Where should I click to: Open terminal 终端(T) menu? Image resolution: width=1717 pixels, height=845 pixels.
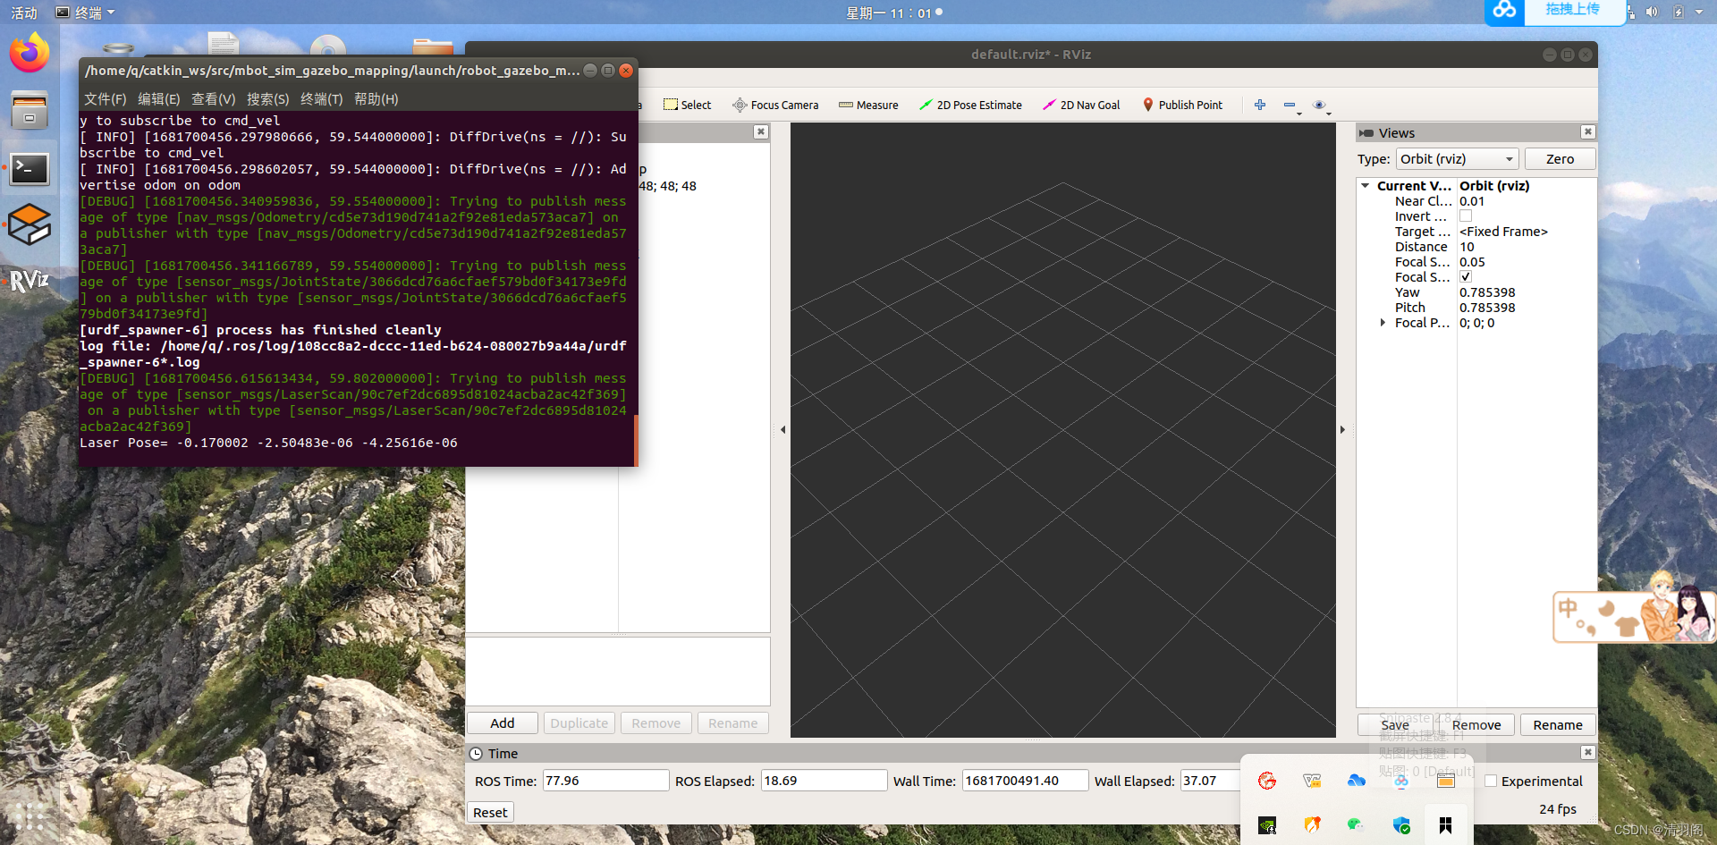(322, 99)
